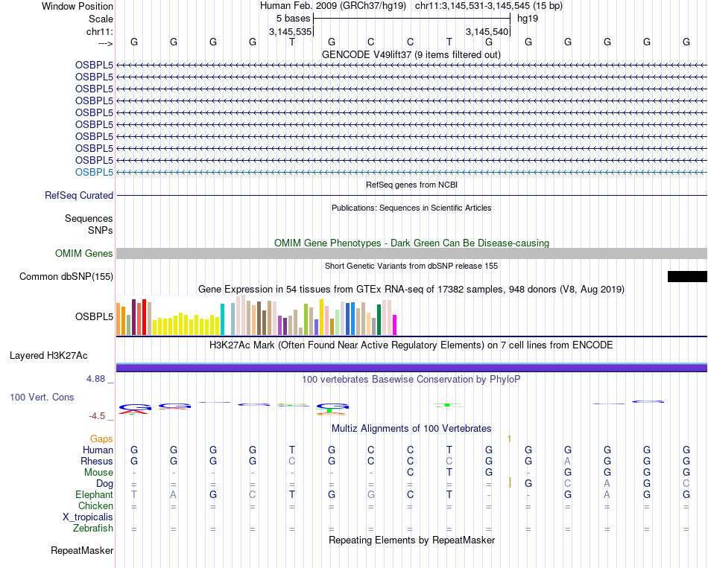Click the Scale label in the ruler
Viewport: 708px width, 568px height.
point(101,19)
